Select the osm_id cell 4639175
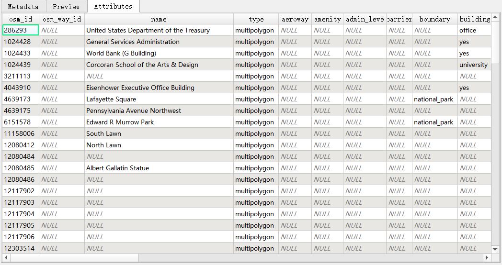 tap(21, 111)
